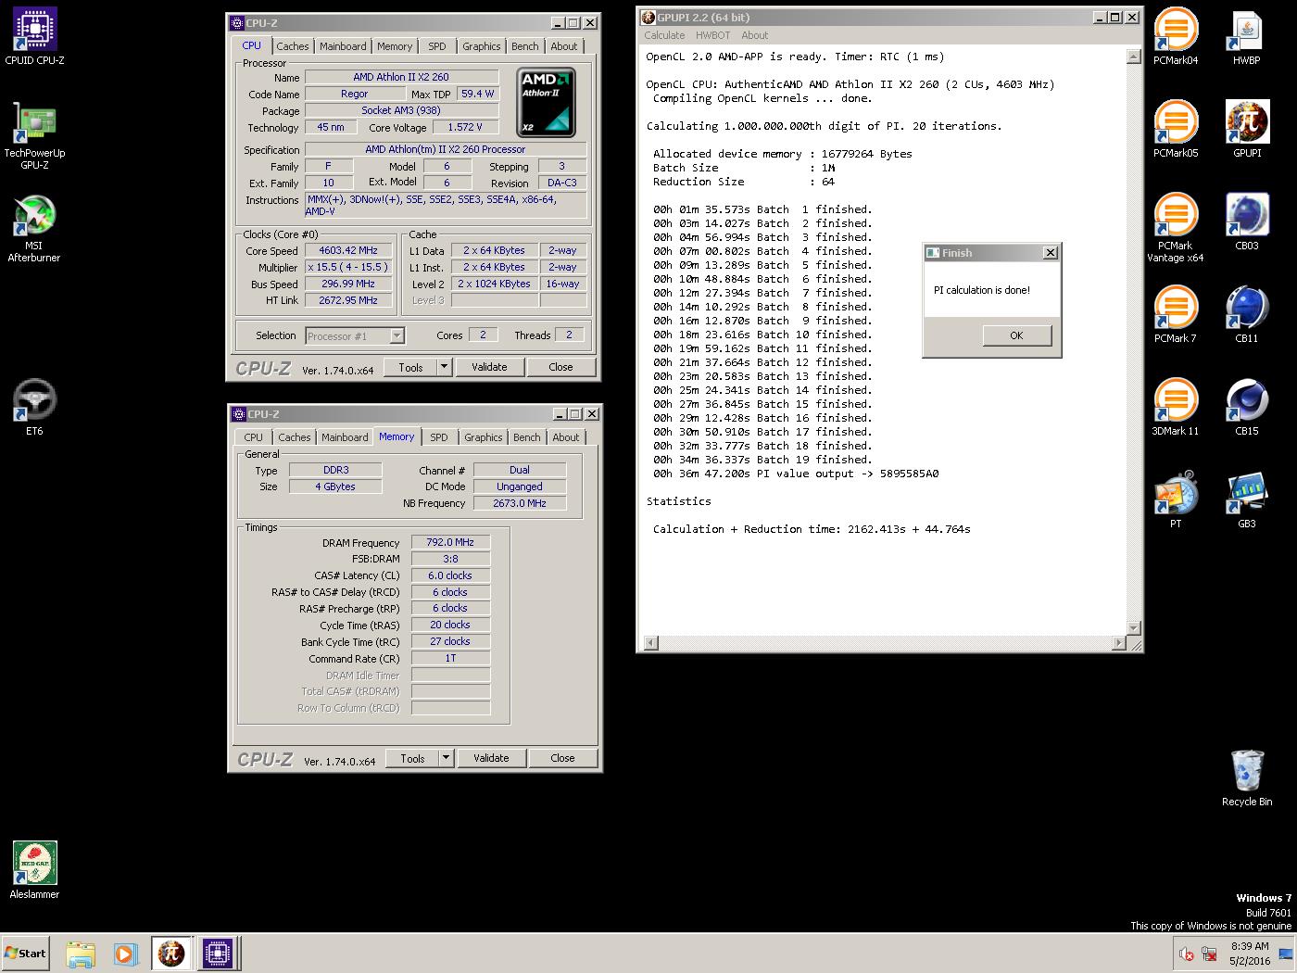
Task: Click Close in top CPU-Z window
Action: (560, 367)
